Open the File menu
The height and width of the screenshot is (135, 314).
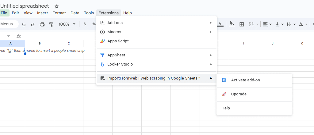4,13
